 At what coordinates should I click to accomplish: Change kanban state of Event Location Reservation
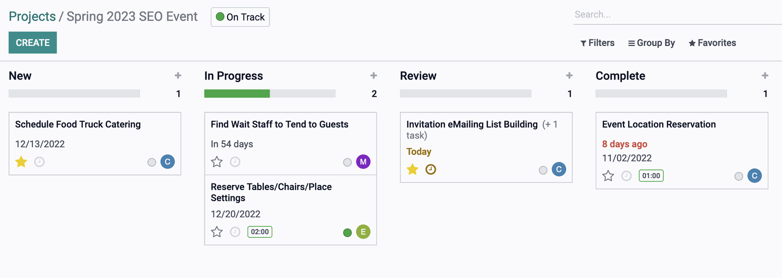coord(738,176)
